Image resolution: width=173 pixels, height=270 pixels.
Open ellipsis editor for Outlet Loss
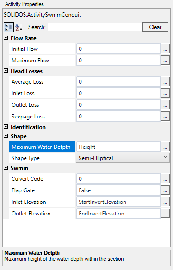click(x=165, y=104)
